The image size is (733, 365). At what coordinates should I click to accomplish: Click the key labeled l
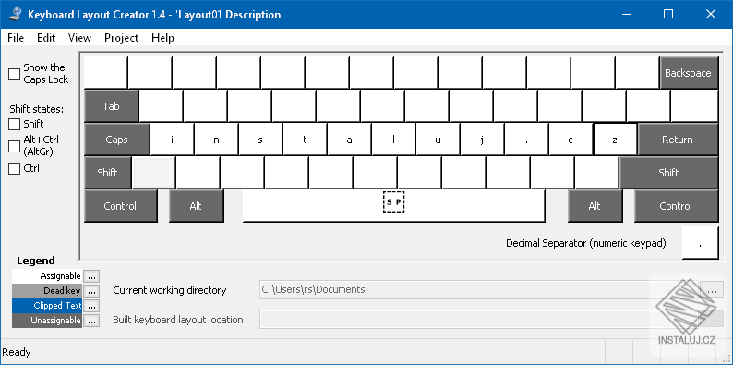[393, 140]
